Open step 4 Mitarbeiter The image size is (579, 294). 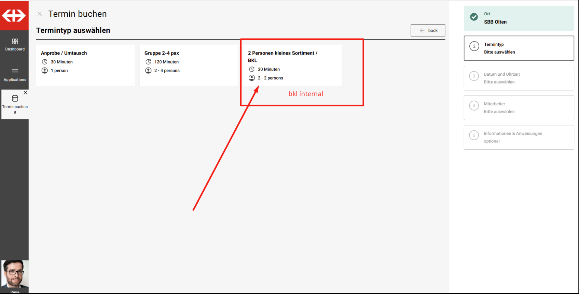pyautogui.click(x=519, y=108)
